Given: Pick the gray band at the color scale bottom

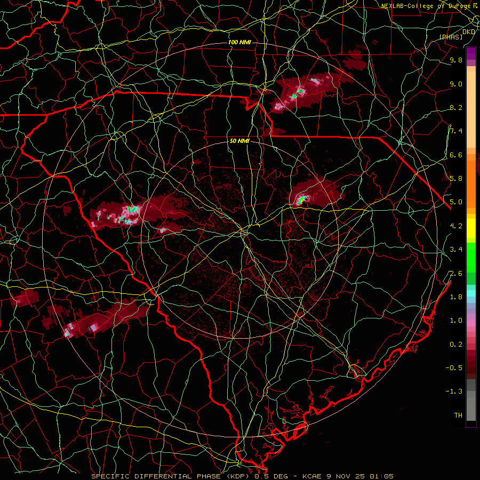Looking at the screenshot, I should 471,401.
